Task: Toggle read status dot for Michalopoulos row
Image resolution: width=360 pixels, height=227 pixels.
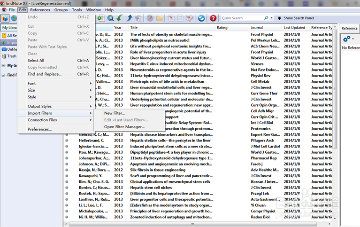Action: tap(67, 211)
